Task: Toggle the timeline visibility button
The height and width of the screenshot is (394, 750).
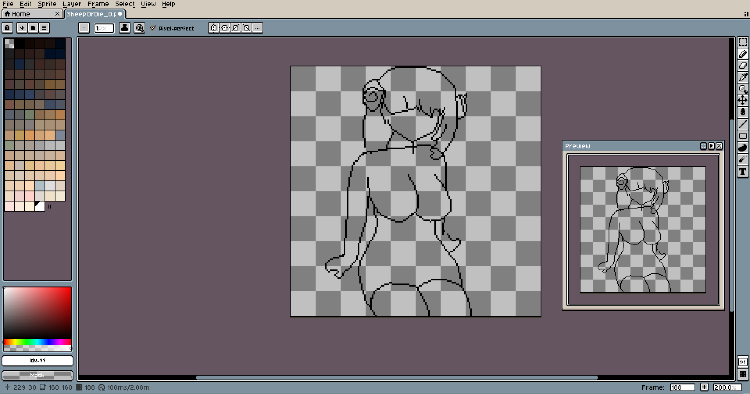Action: click(743, 374)
